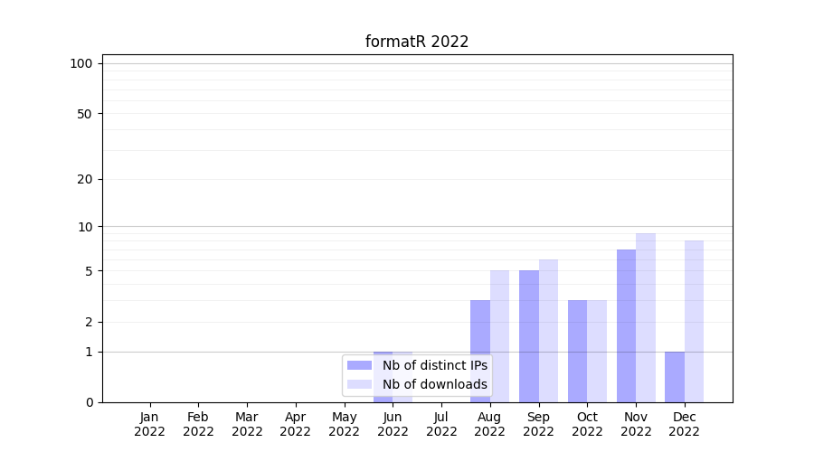Image resolution: width=814 pixels, height=452 pixels.
Task: Select the 'Nb of distinct IPs' legend label
Action: (434, 365)
